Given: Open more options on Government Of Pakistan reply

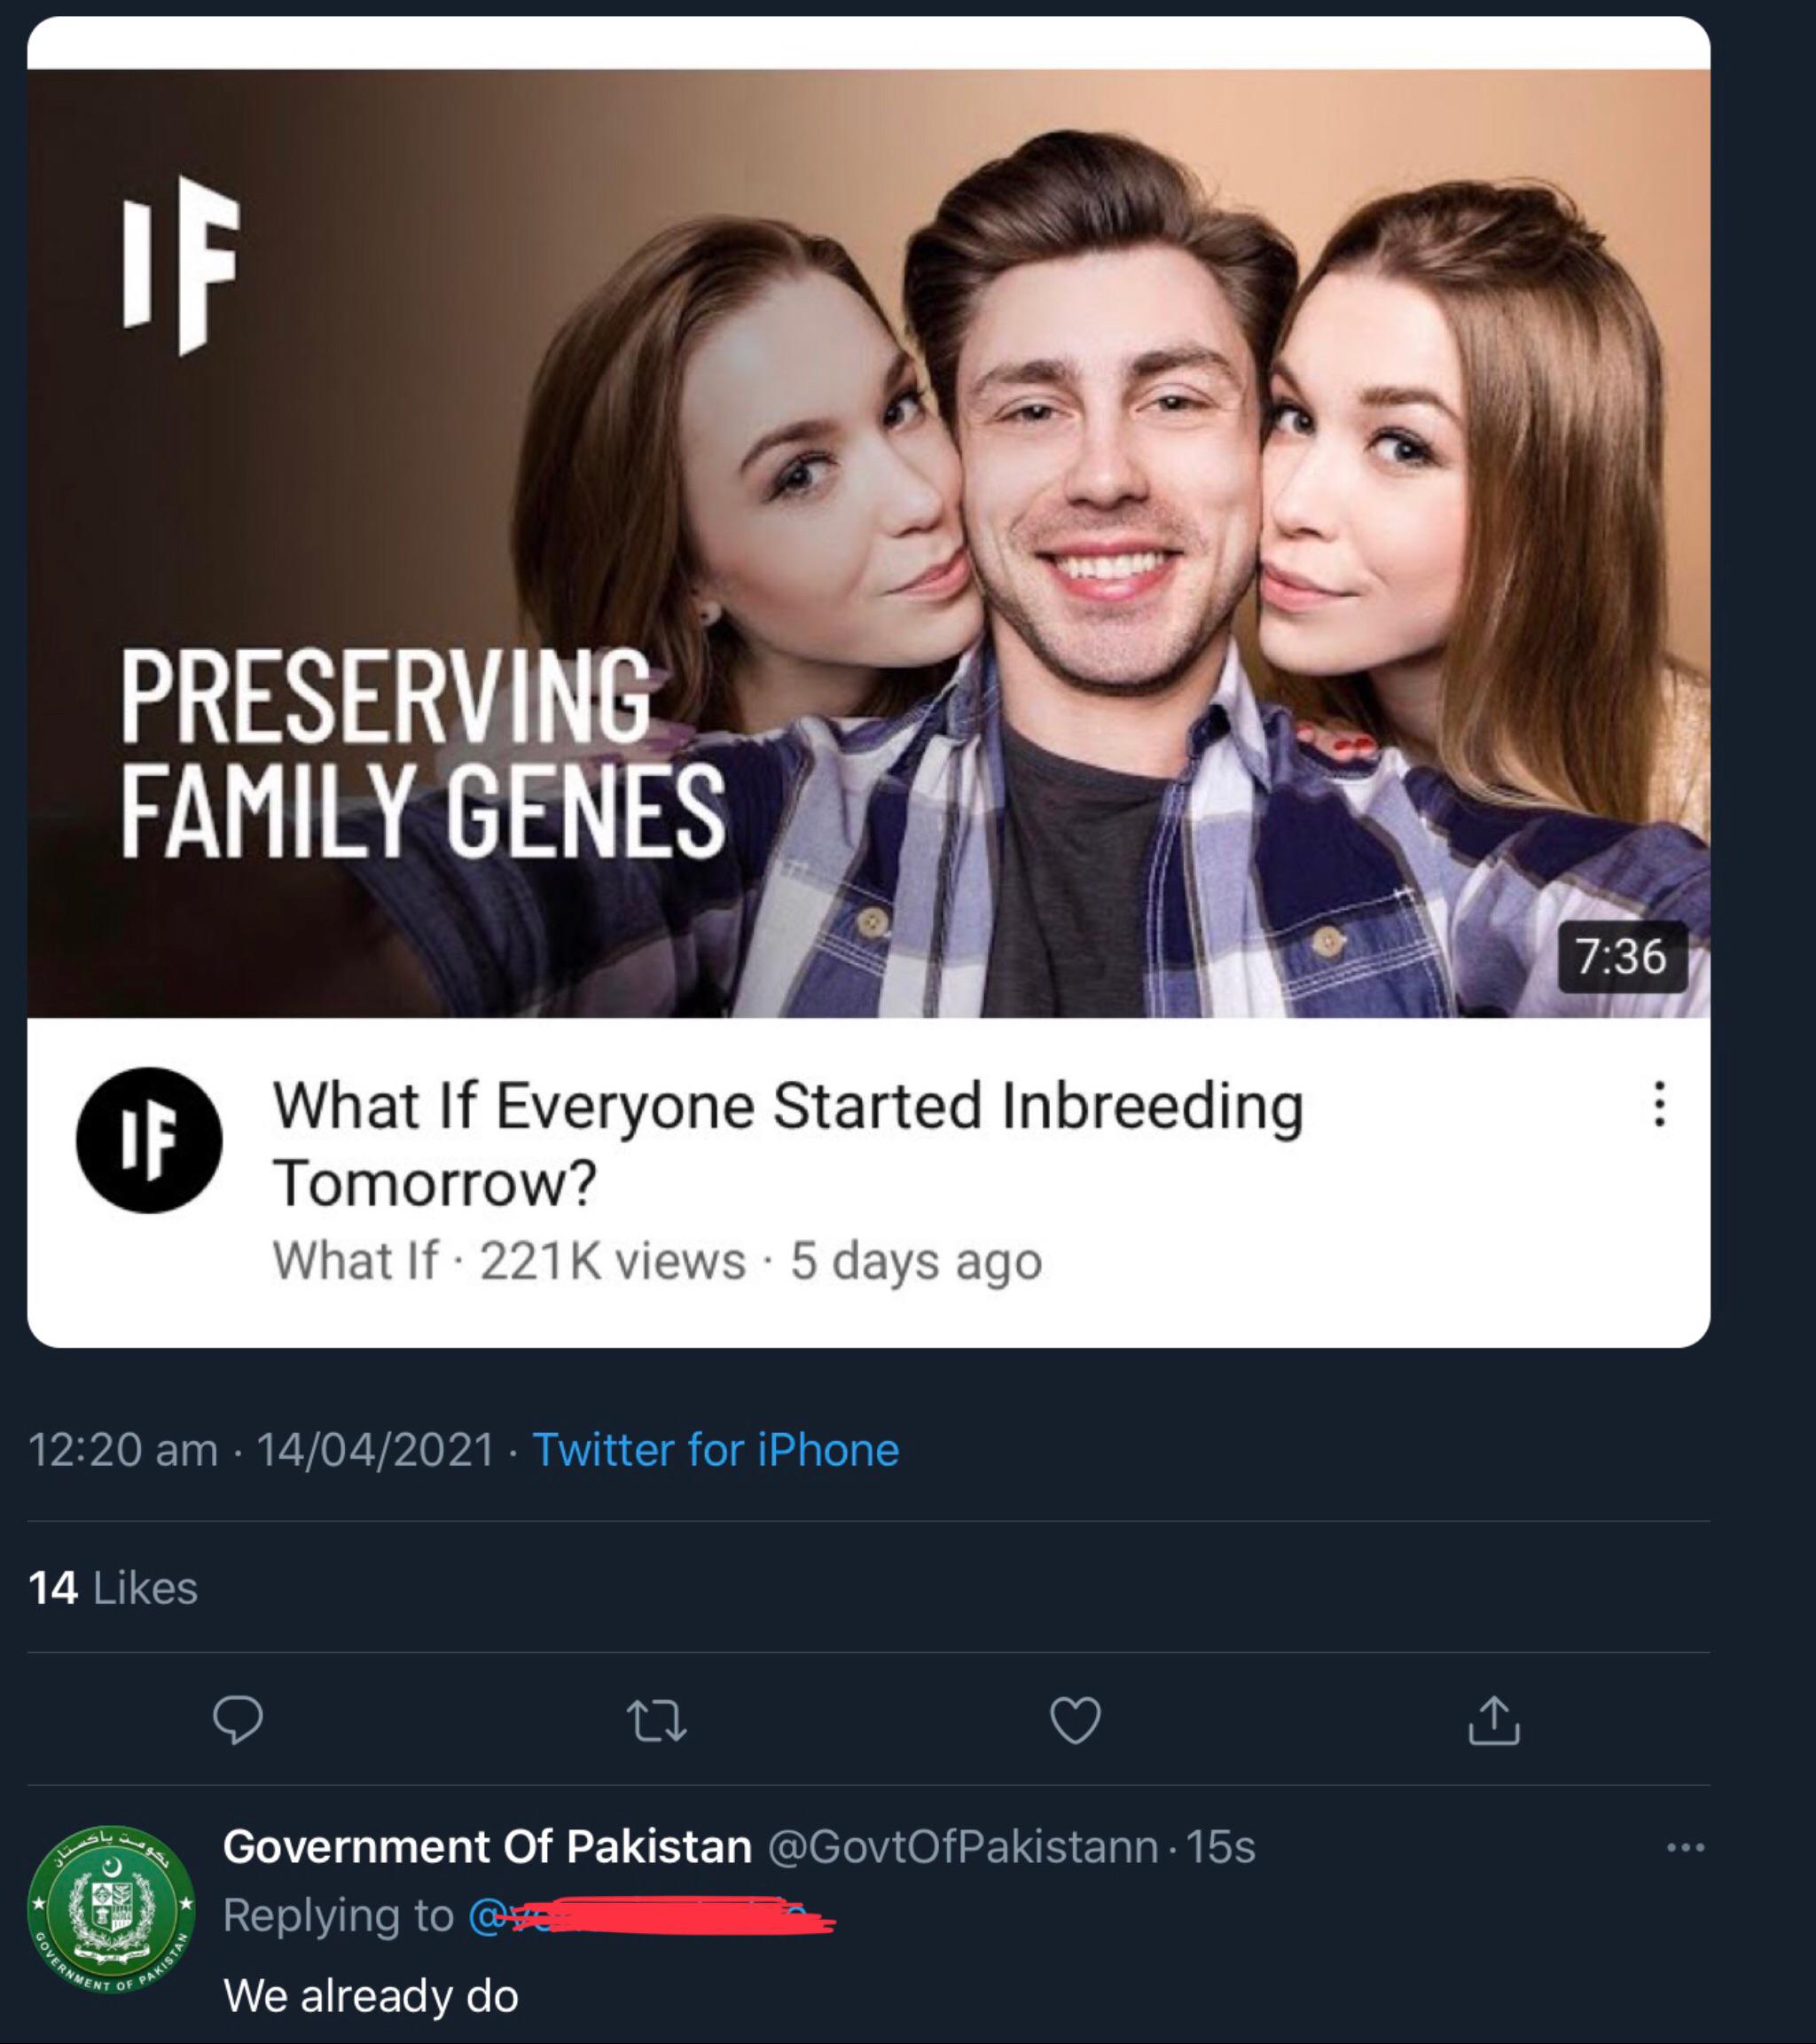Looking at the screenshot, I should tap(1685, 1847).
